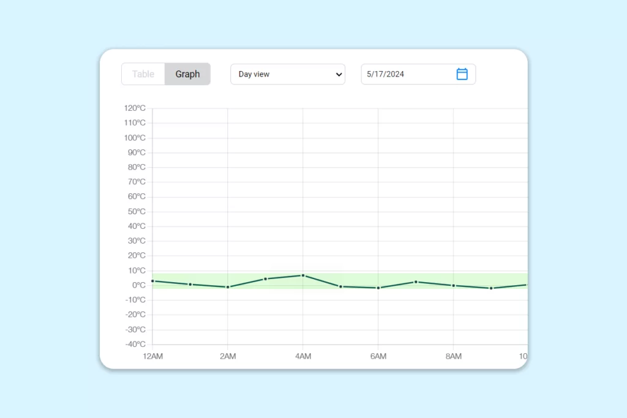Select the 2AM data point on the graph
The height and width of the screenshot is (418, 627).
(228, 287)
